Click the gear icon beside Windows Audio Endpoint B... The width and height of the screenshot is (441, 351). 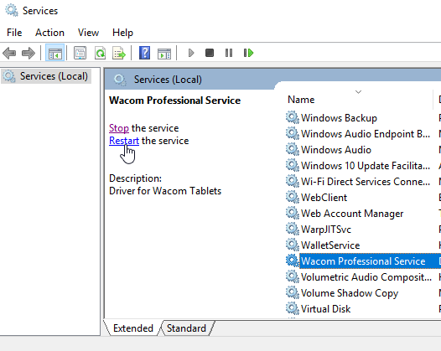point(293,133)
